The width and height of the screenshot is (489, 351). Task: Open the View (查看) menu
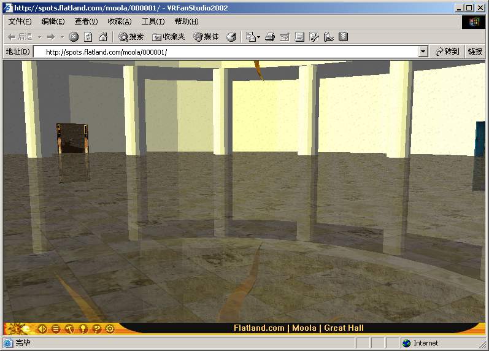coord(86,21)
